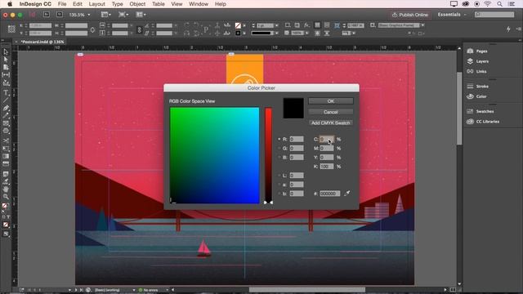Screen dimensions: 523x294
Task: Open Bridge via the Br button
Action: click(x=47, y=15)
